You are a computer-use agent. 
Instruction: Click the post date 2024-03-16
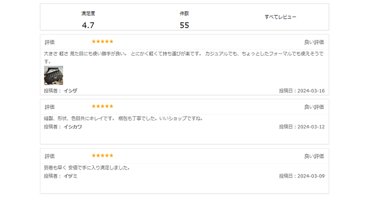click(x=311, y=91)
